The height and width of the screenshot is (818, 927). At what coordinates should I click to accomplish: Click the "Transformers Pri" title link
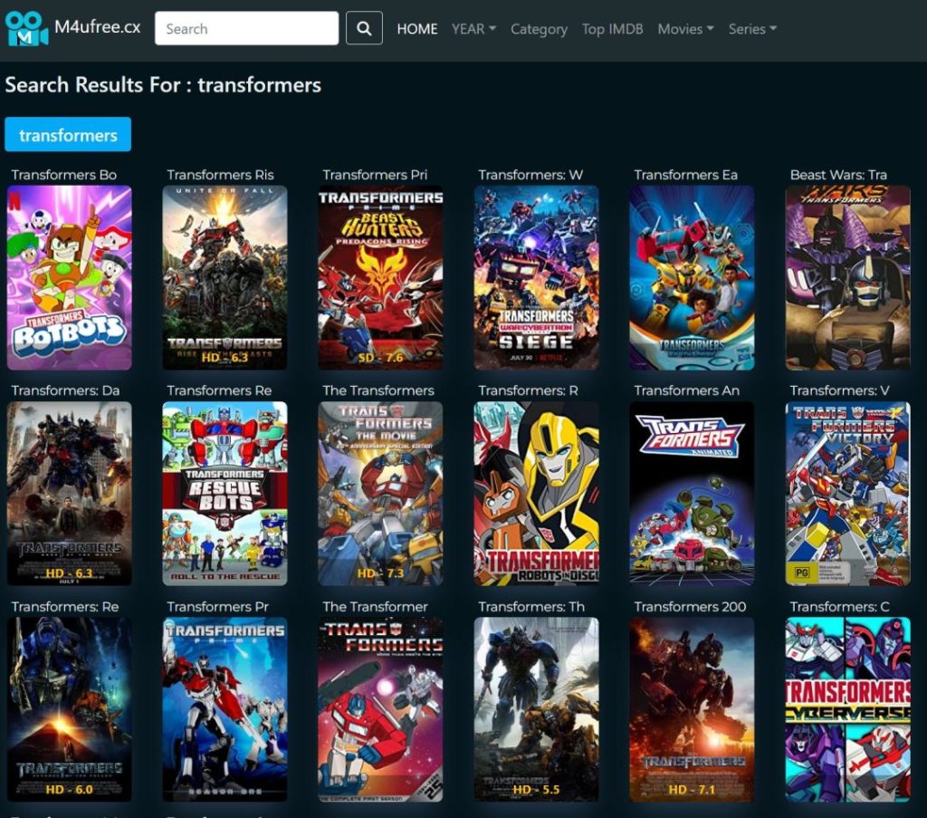click(375, 175)
